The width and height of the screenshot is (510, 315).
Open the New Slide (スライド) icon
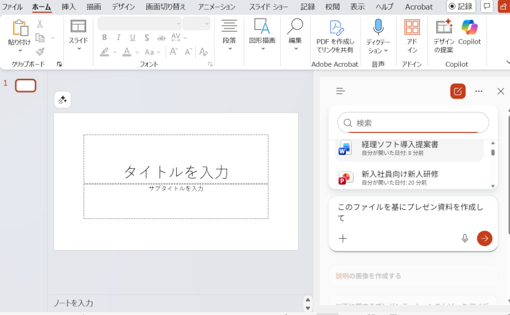point(78,26)
